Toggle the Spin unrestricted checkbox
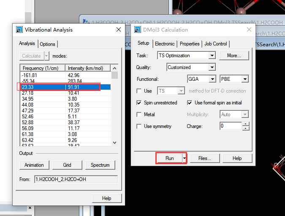285x216 pixels. tap(139, 103)
